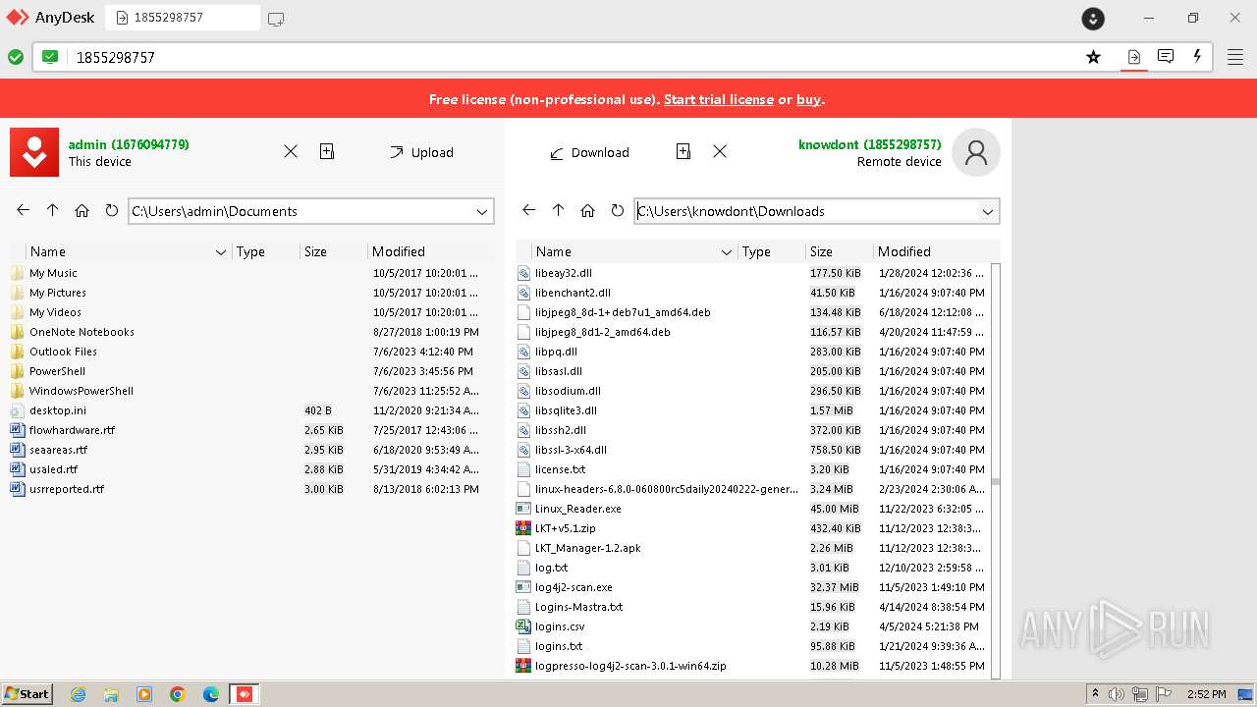Select WindowsPowerShell folder

82,391
